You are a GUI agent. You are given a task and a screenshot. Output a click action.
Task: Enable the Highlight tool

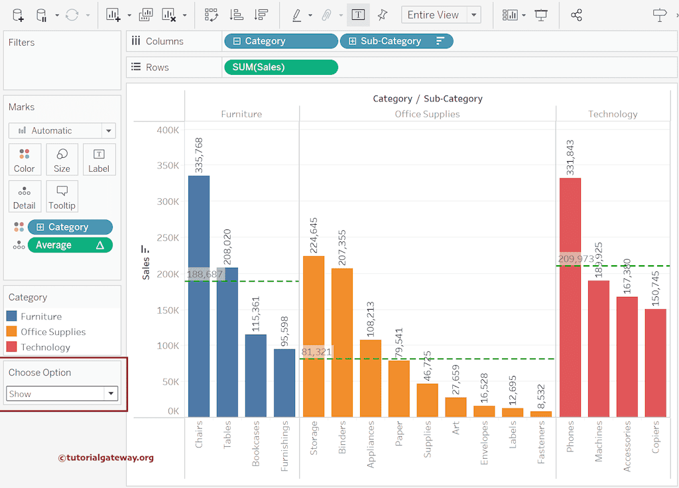click(298, 14)
